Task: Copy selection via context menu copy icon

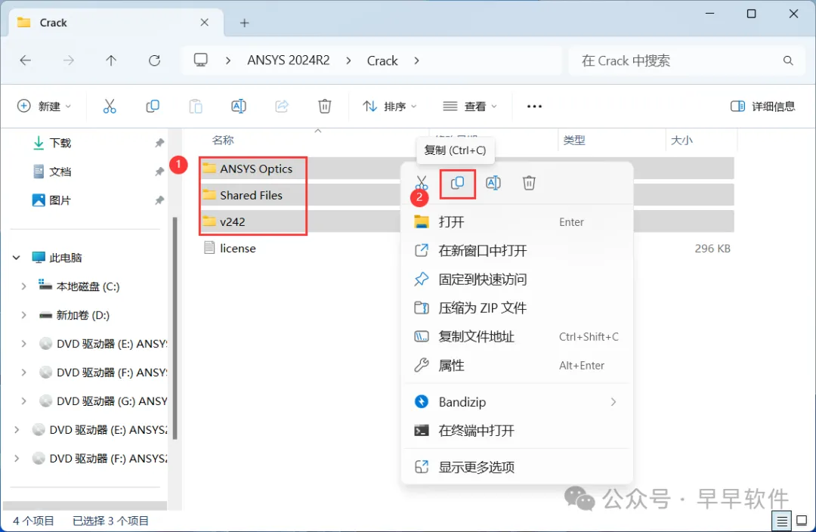Action: 457,183
